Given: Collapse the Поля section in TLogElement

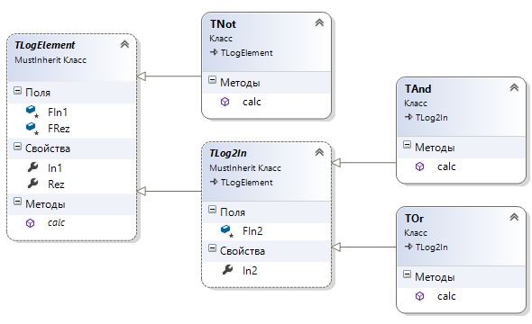Looking at the screenshot, I should [x=17, y=90].
